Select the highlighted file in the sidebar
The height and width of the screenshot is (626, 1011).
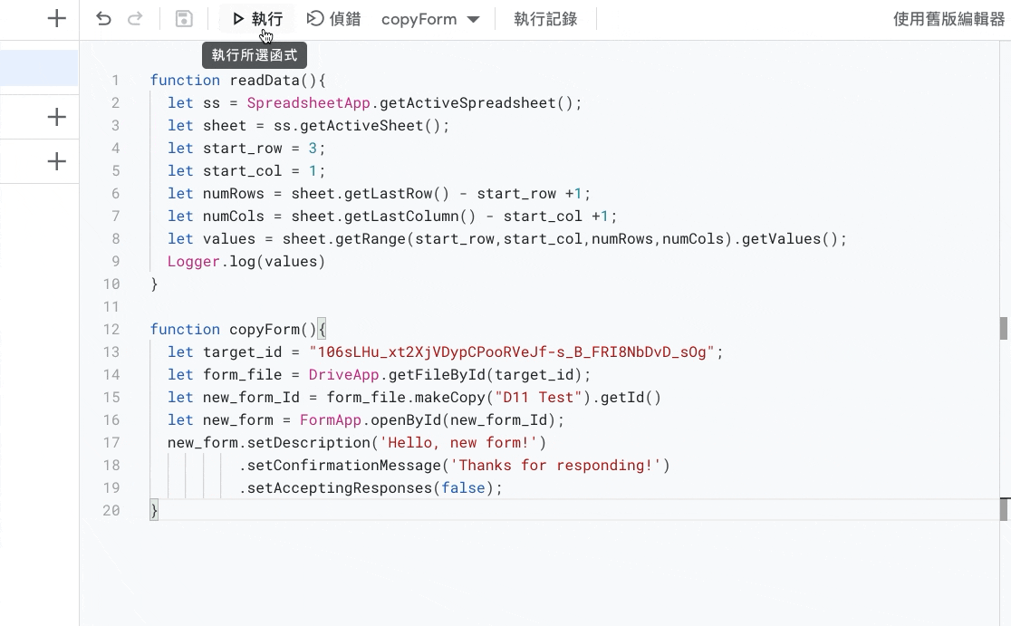(x=38, y=68)
